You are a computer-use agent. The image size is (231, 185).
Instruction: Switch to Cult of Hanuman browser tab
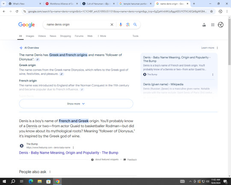pos(98,4)
